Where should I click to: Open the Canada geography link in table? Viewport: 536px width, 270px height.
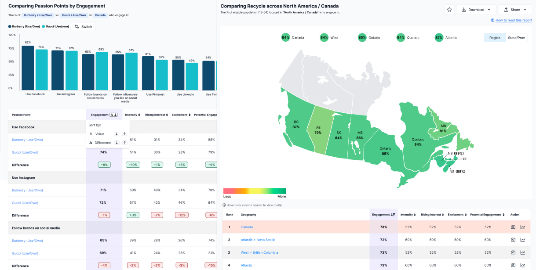[247, 227]
